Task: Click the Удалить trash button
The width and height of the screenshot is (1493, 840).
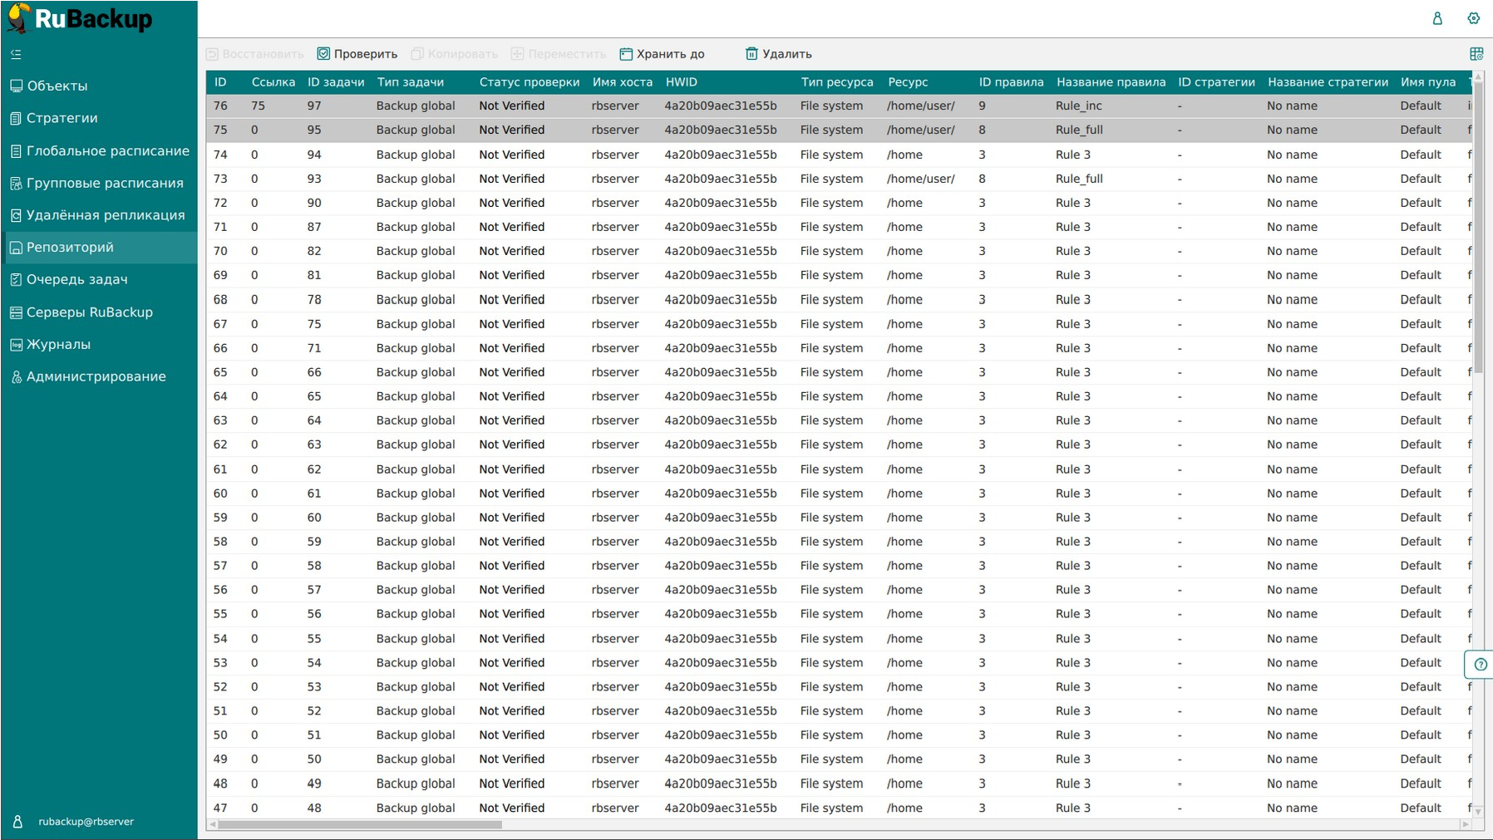Action: click(779, 54)
